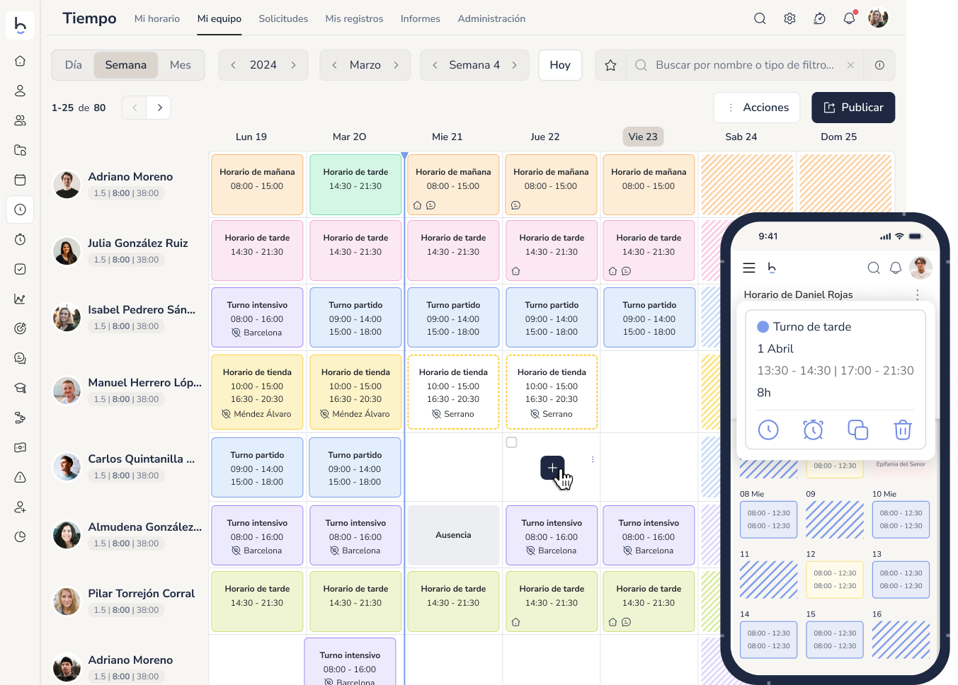Go to next month after Marzo

pyautogui.click(x=396, y=65)
